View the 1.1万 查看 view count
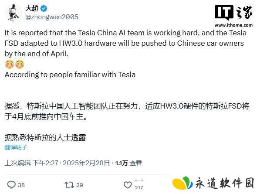Image resolution: width=257 pixels, height=194 pixels. tap(128, 163)
